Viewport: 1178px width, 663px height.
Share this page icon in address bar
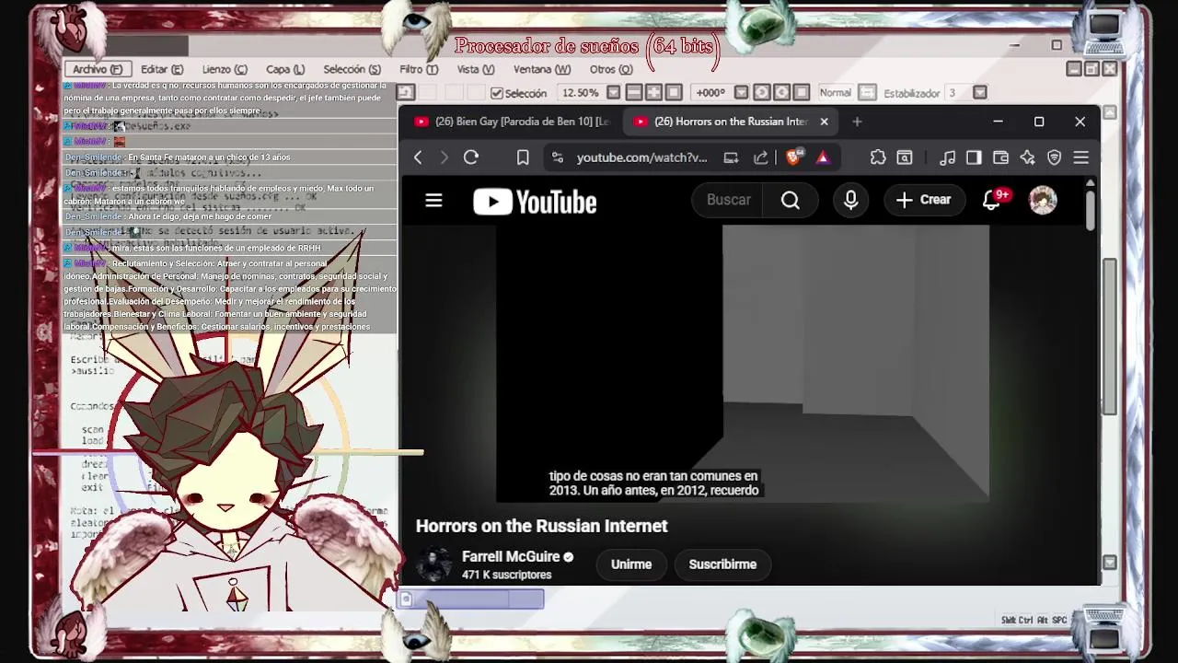point(760,157)
